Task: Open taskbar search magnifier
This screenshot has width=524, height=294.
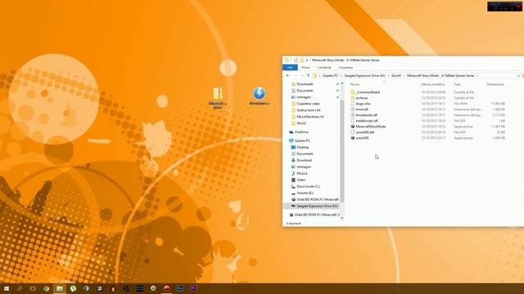Action: click(x=20, y=288)
